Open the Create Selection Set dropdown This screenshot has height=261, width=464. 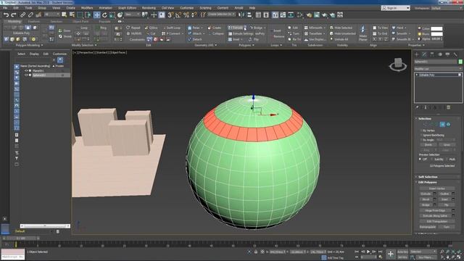222,14
